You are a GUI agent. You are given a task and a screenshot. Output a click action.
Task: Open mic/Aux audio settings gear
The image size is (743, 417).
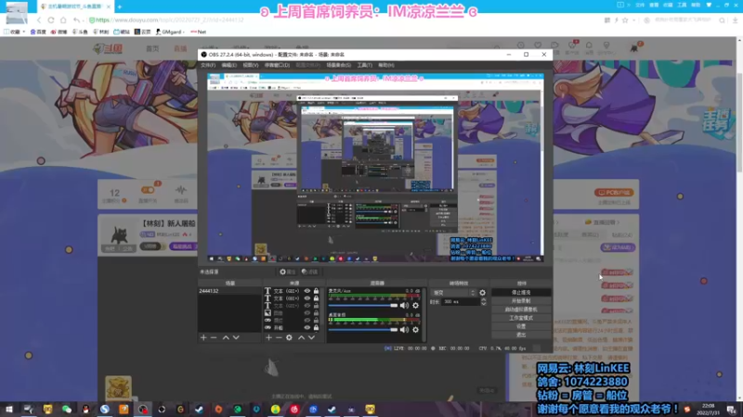tap(415, 306)
